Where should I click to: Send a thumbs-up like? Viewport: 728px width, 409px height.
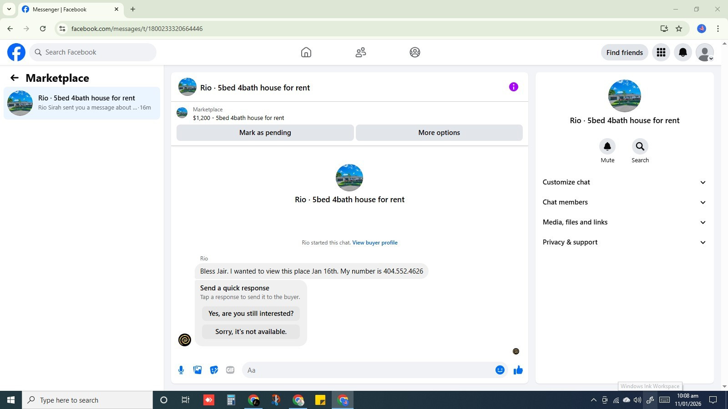click(518, 370)
